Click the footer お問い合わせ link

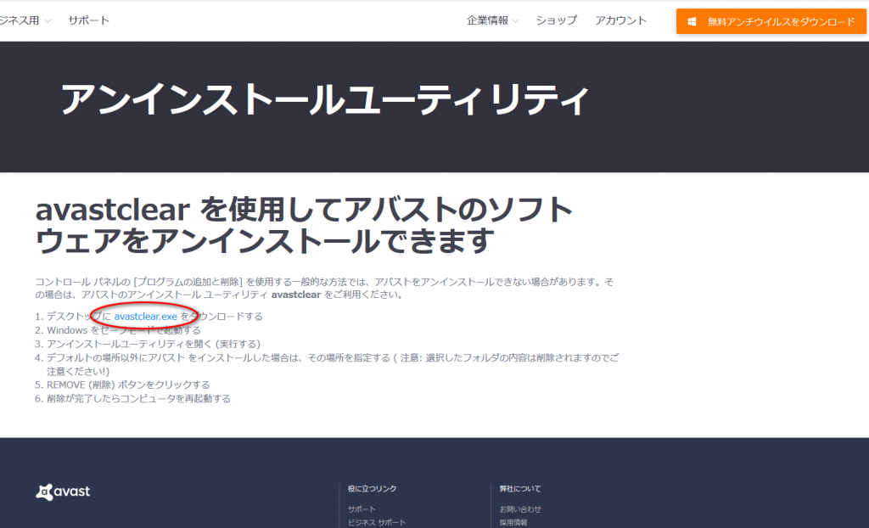pyautogui.click(x=520, y=509)
